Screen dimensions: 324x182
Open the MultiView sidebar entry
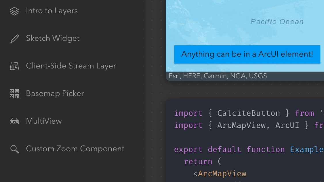tap(44, 121)
